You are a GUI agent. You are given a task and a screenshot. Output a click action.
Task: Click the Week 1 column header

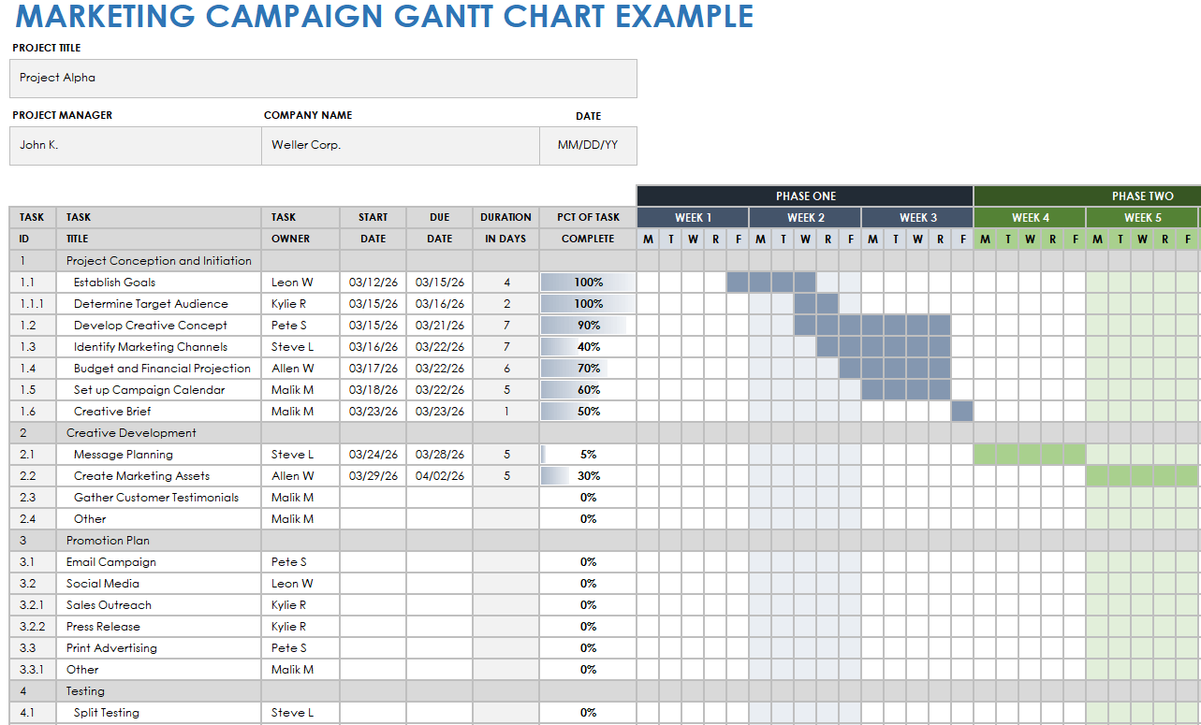(x=693, y=218)
